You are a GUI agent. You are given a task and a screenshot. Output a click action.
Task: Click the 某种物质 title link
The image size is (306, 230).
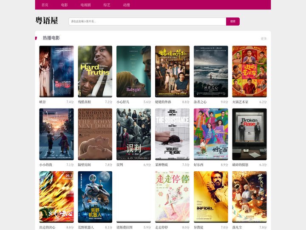click(161, 165)
